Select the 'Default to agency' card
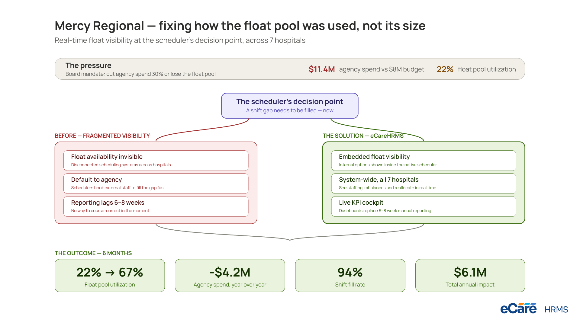The height and width of the screenshot is (326, 580). click(x=156, y=184)
